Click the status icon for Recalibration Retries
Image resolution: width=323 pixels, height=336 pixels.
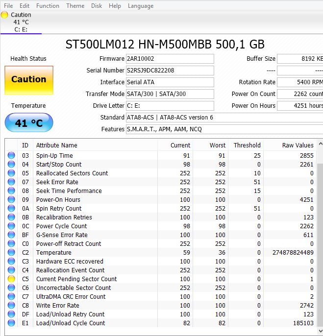pos(11,217)
